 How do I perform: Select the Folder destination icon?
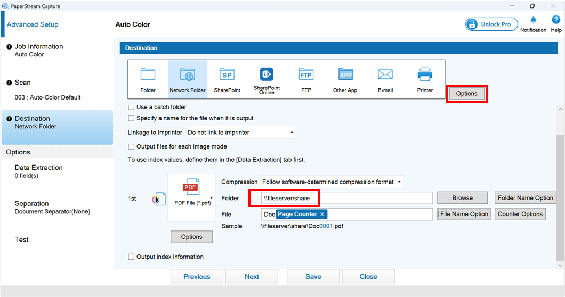pyautogui.click(x=148, y=79)
